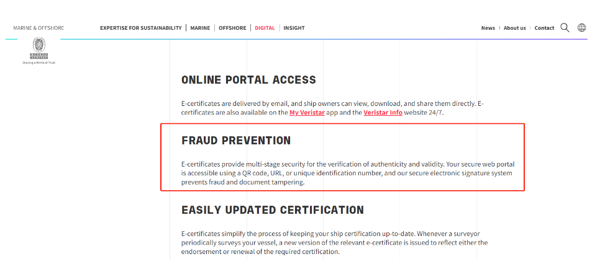Click the Fraud Prevention heading
Image resolution: width=605 pixels, height=272 pixels.
click(236, 141)
